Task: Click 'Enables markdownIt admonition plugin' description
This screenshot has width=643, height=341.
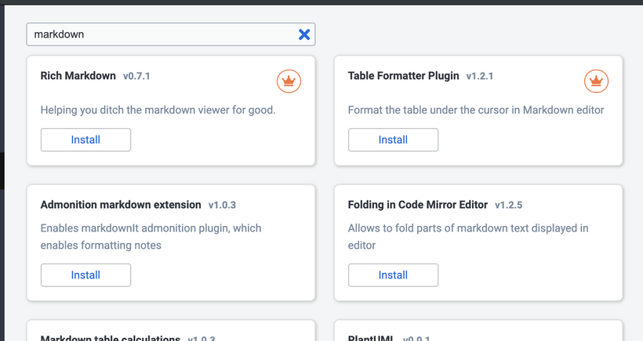Action: (x=151, y=237)
